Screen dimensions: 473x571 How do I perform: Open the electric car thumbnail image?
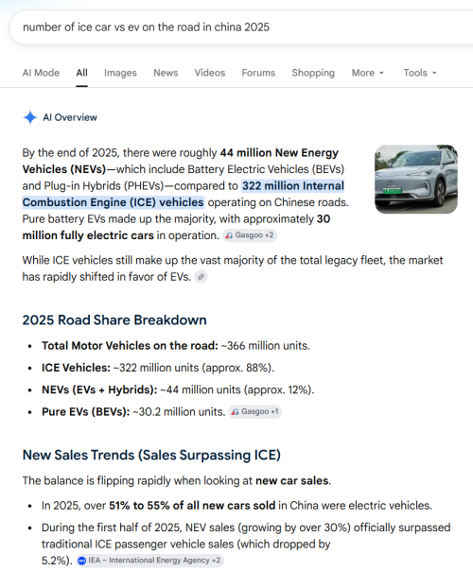tap(416, 180)
